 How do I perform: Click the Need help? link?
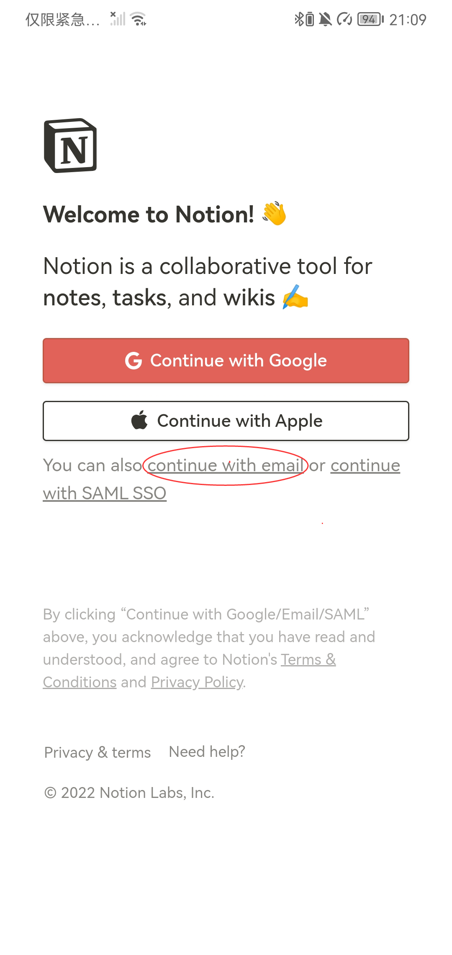tap(207, 751)
